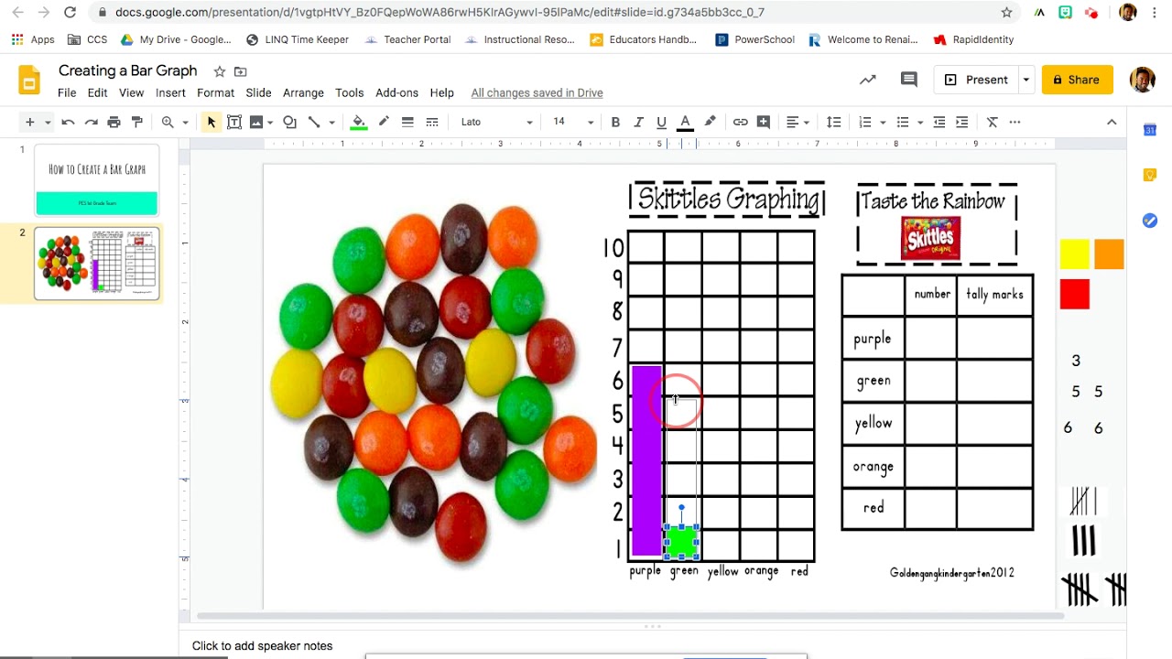Open the toolbar More options menu
The image size is (1172, 659).
click(1015, 122)
